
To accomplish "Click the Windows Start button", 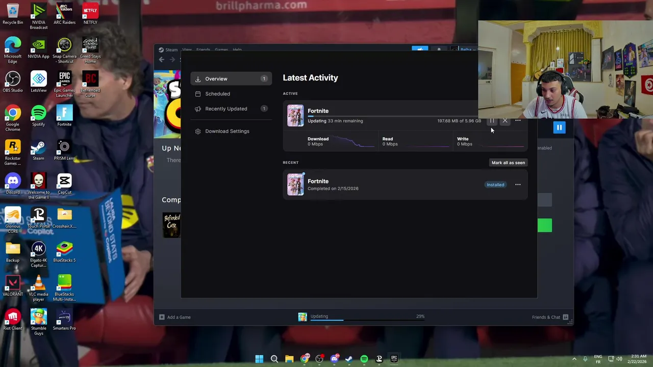I will [x=259, y=359].
